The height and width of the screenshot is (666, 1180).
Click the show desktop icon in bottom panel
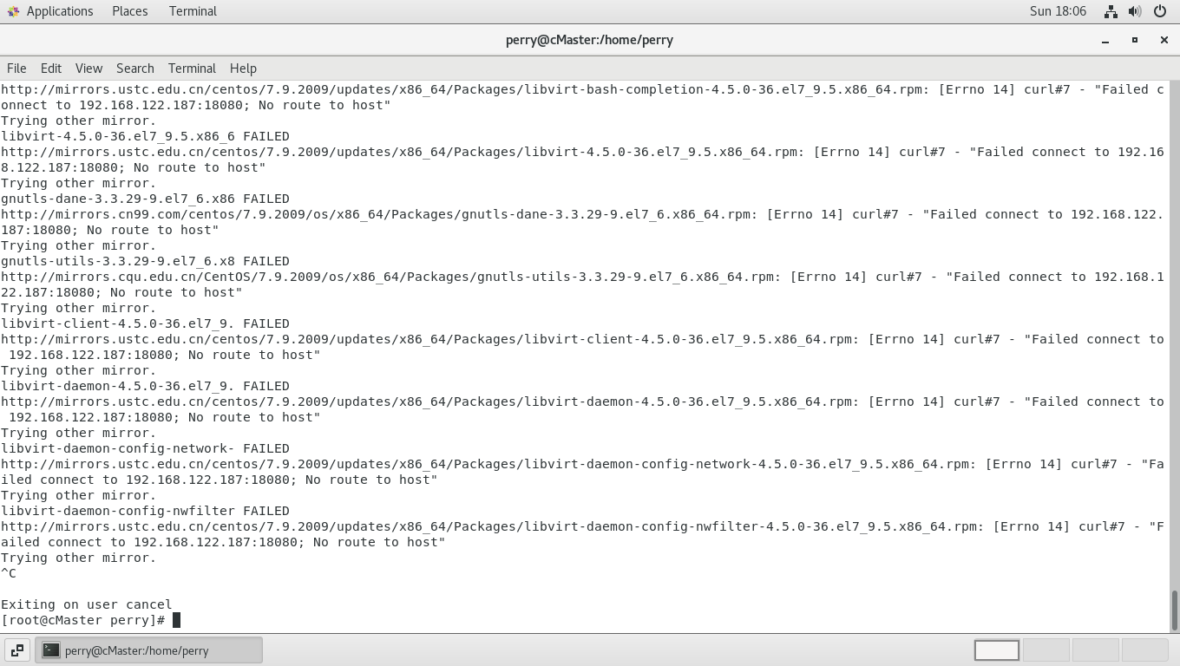(16, 649)
